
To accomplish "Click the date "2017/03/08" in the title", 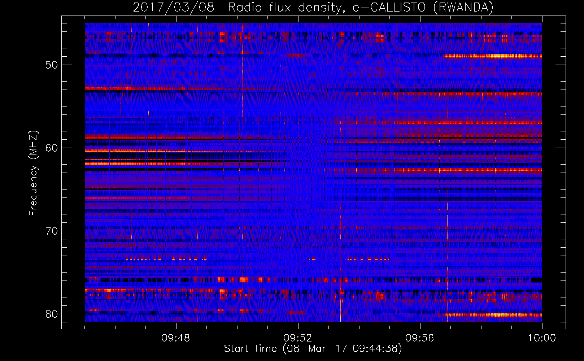I will (x=174, y=8).
